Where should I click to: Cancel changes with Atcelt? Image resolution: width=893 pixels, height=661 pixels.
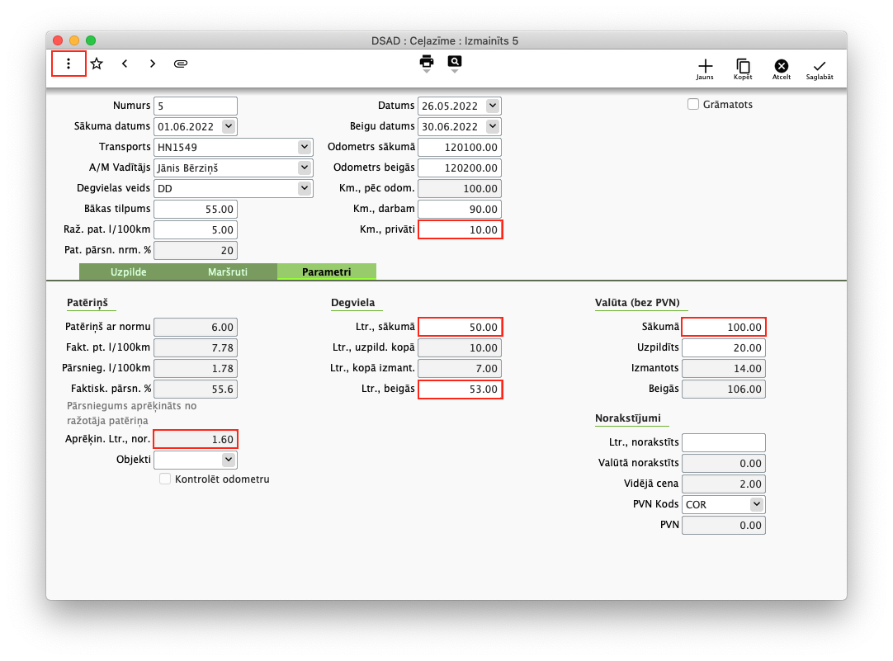tap(781, 68)
